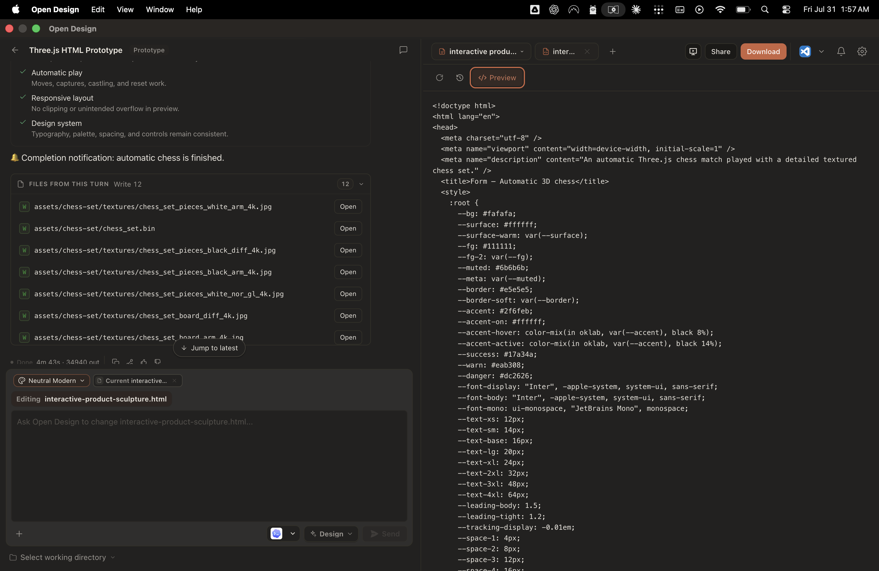
Task: Open the settings gear icon
Action: click(862, 51)
